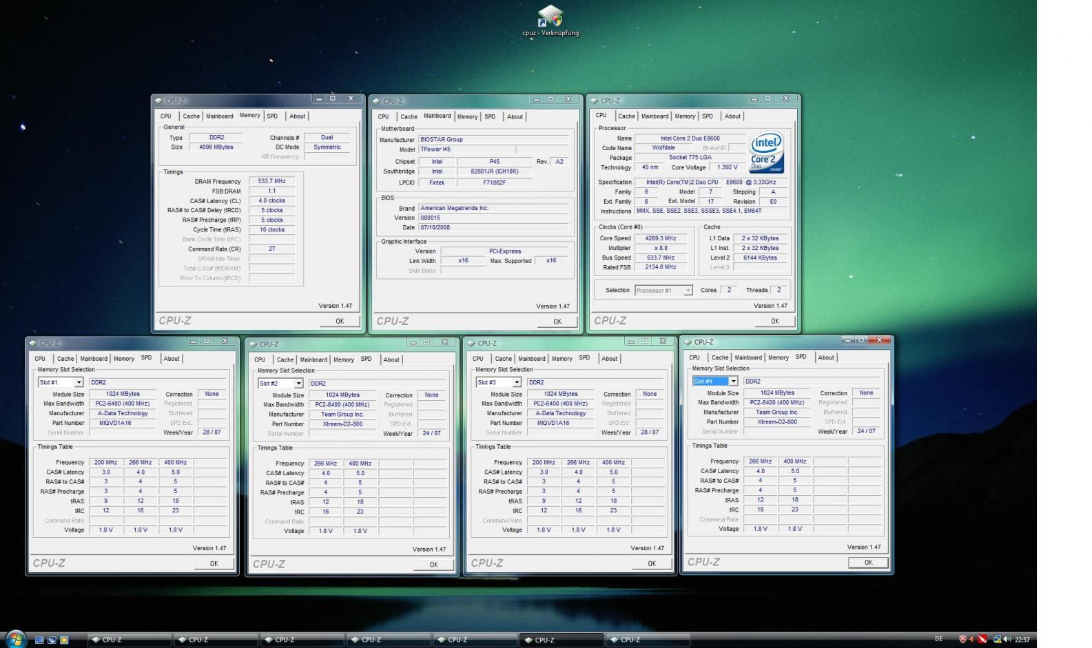Click OK in the BIOSTAR Mainboard window
The height and width of the screenshot is (648, 1092).
[x=557, y=322]
